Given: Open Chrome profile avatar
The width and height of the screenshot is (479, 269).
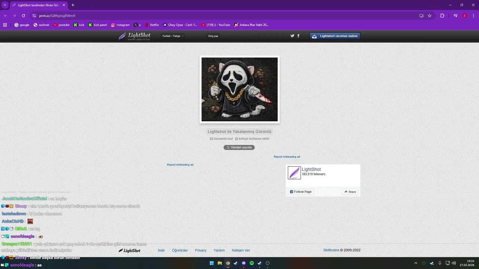Looking at the screenshot, I should (x=464, y=16).
